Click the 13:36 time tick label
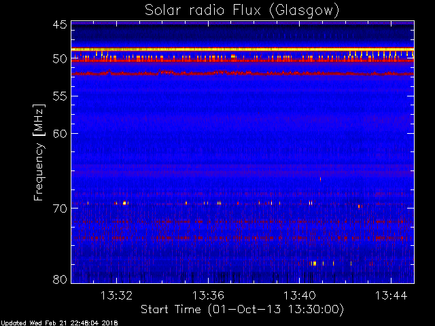435x326 pixels. coord(208,295)
